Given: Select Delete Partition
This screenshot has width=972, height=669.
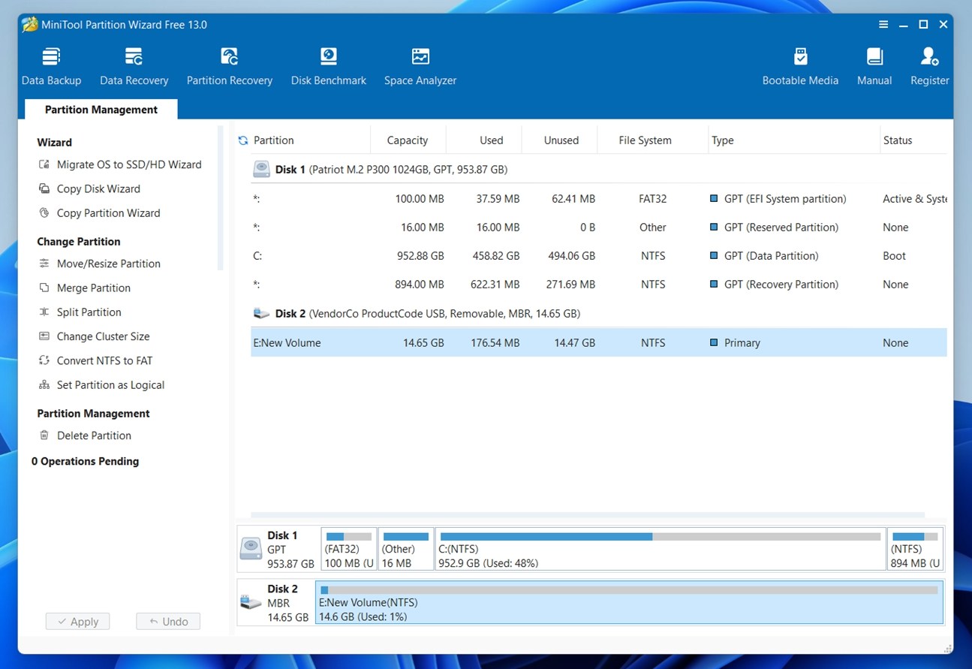Looking at the screenshot, I should click(x=93, y=435).
